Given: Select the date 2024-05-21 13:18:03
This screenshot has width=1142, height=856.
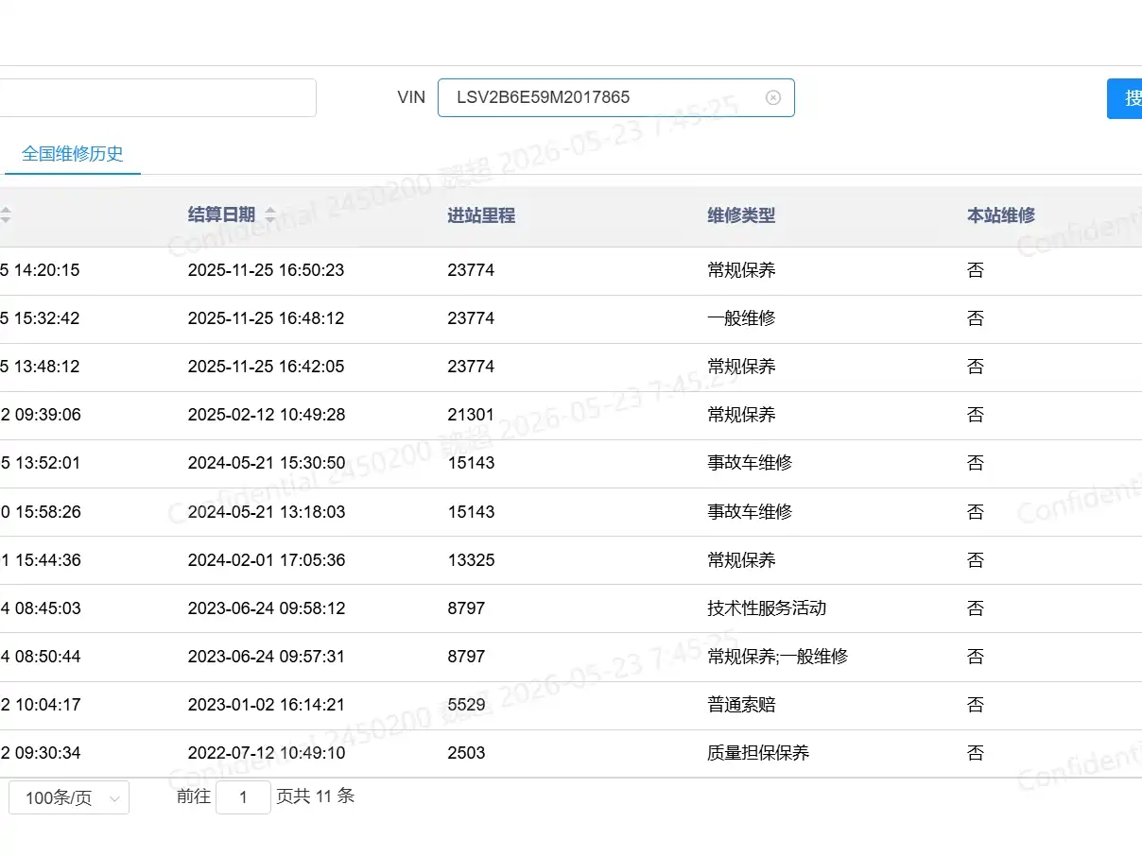Looking at the screenshot, I should point(266,512).
